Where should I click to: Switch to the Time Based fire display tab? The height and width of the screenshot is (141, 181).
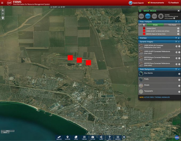172,25
